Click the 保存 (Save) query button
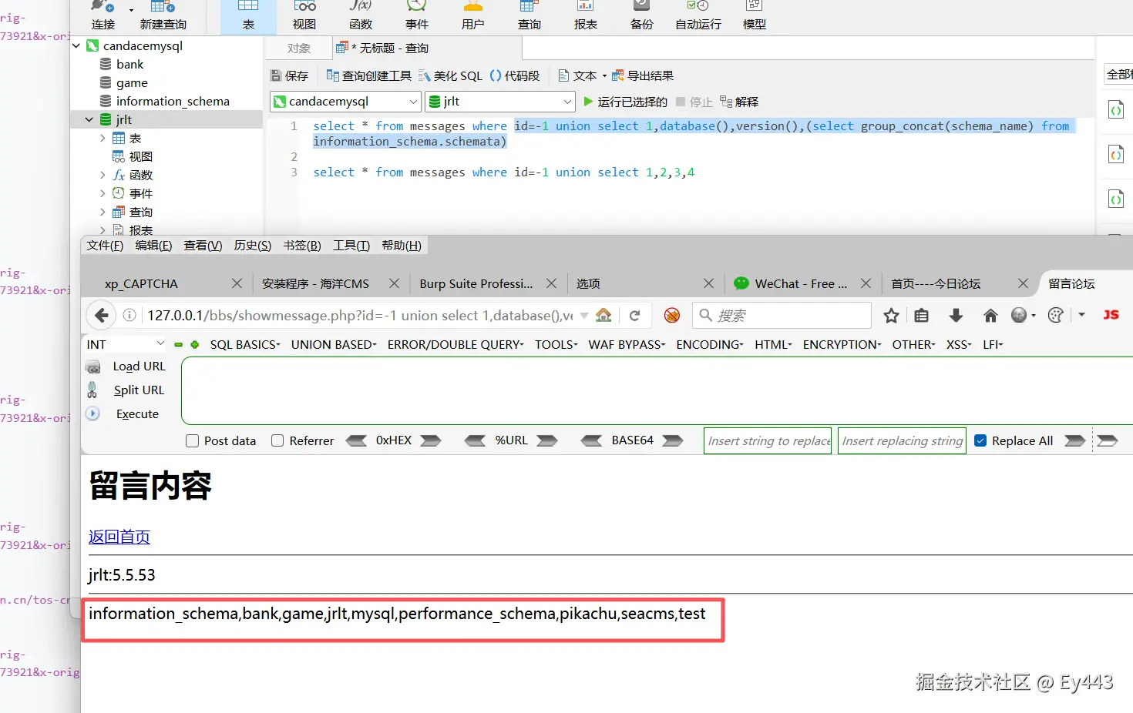 pos(290,75)
